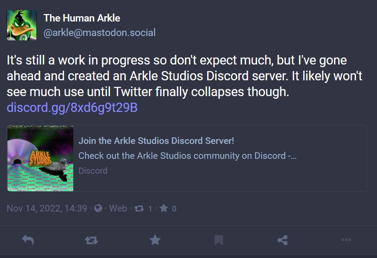This screenshot has height=258, width=377.
Task: Open the discord.gg/8xd6g9t29B invite link
Action: [72, 107]
